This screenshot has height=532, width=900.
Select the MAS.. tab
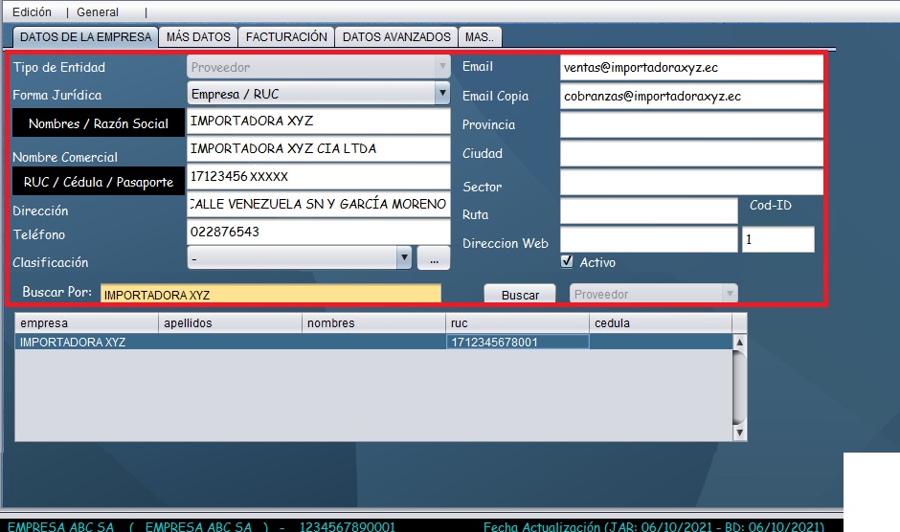(x=481, y=36)
